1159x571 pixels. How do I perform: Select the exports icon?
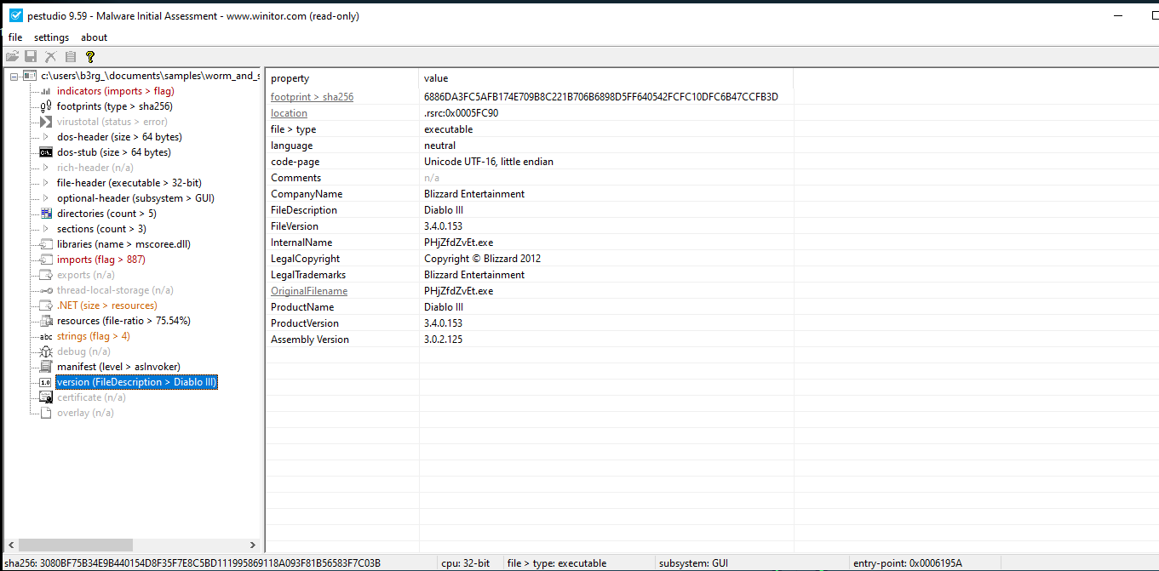click(46, 275)
